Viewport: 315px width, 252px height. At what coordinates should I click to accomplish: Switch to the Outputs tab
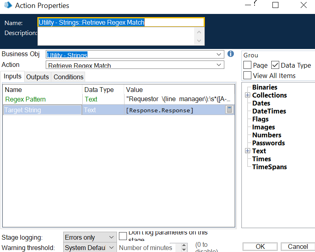point(37,77)
